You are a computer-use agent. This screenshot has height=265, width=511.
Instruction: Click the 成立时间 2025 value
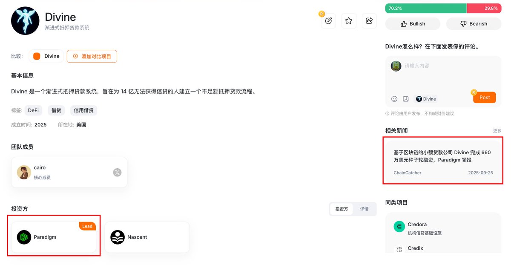40,125
